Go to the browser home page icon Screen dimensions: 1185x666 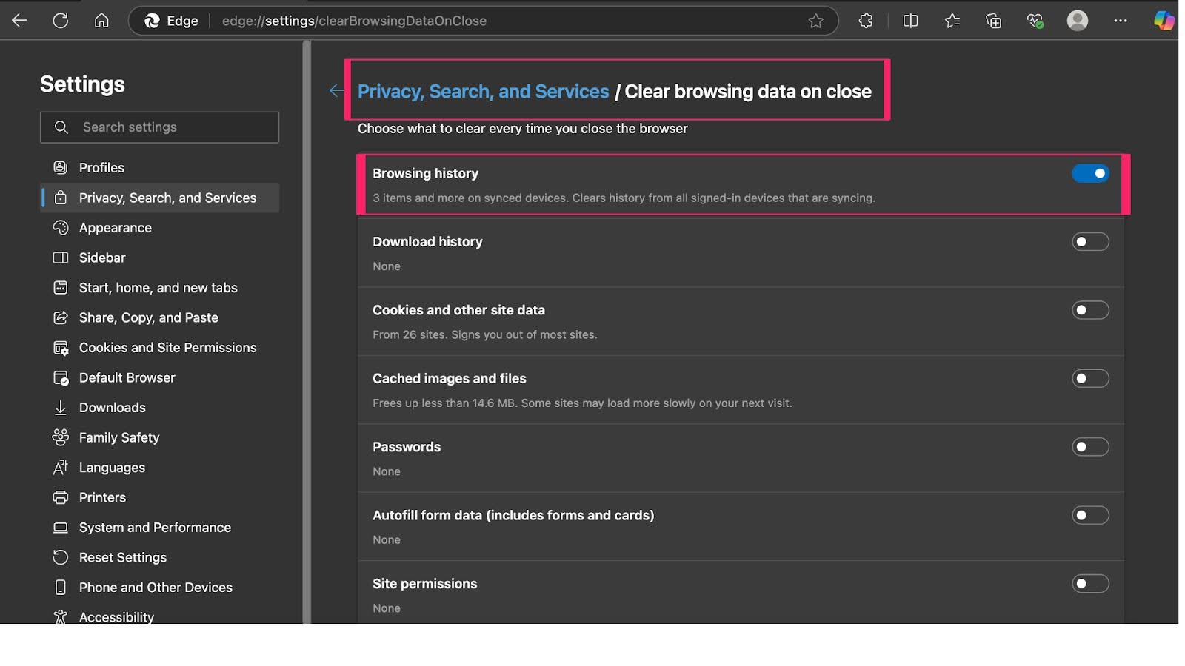click(101, 21)
